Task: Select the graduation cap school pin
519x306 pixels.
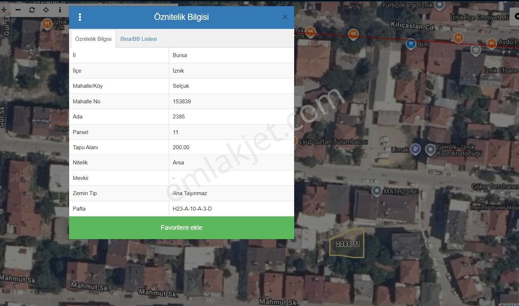Action: [476, 50]
